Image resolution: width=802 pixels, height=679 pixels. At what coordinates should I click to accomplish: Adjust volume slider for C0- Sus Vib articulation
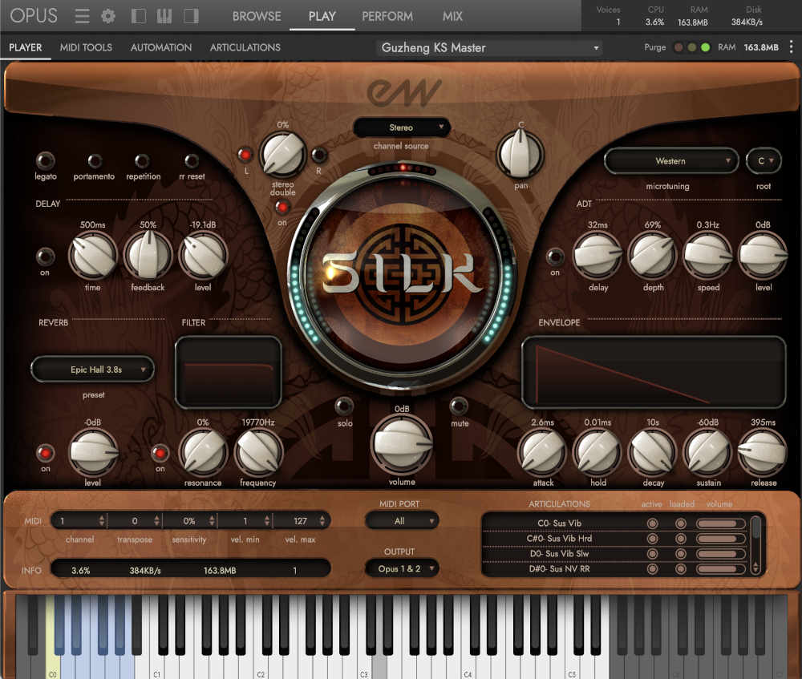pos(719,523)
